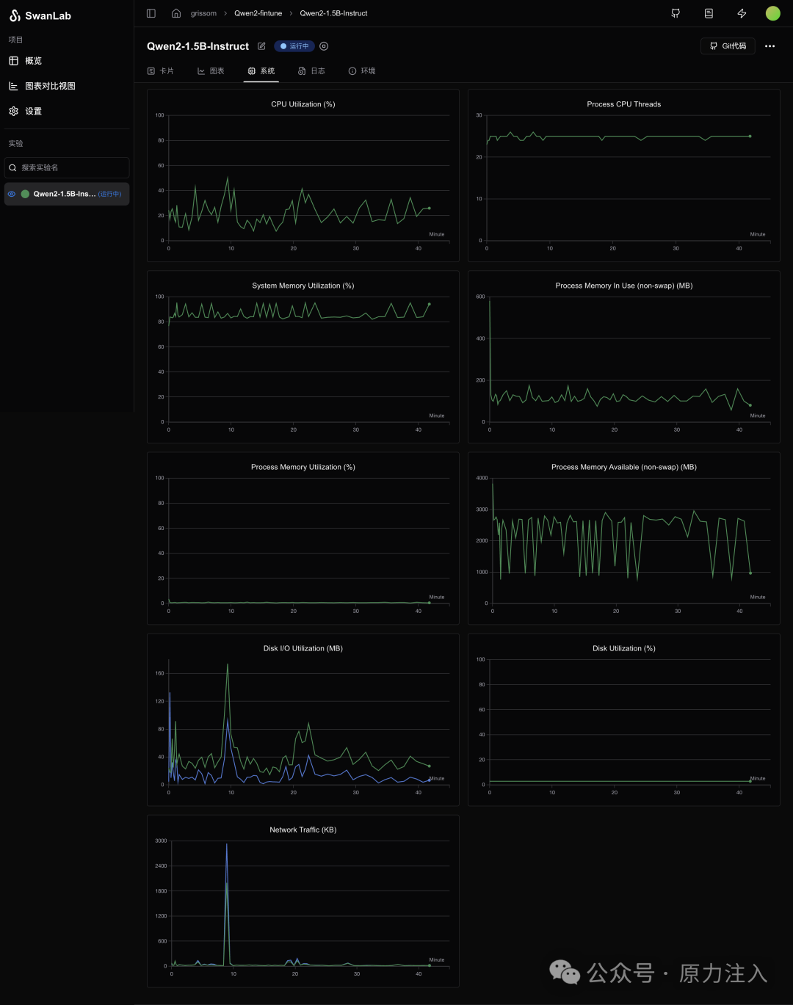Select Qwen2-1.5B-Ins experiment in list
The image size is (793, 1005).
67,194
